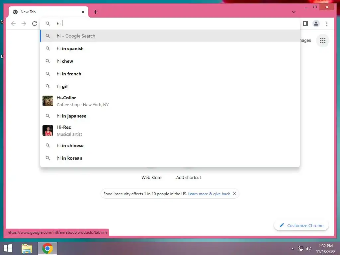Viewport: 340px width, 255px height.
Task: Select the Hi-Collar coffee shop suggestion
Action: [x=170, y=101]
